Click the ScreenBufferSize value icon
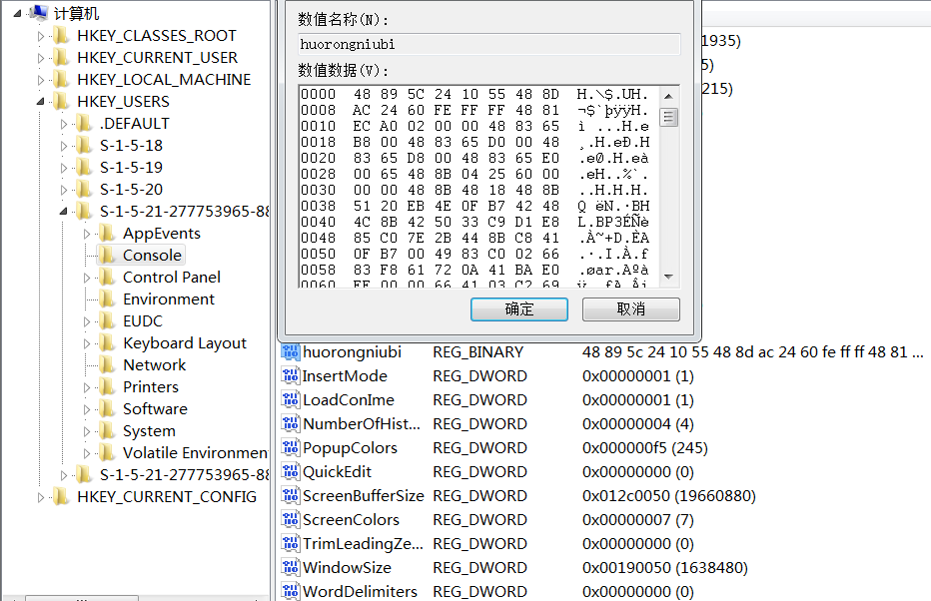The width and height of the screenshot is (931, 601). 291,496
